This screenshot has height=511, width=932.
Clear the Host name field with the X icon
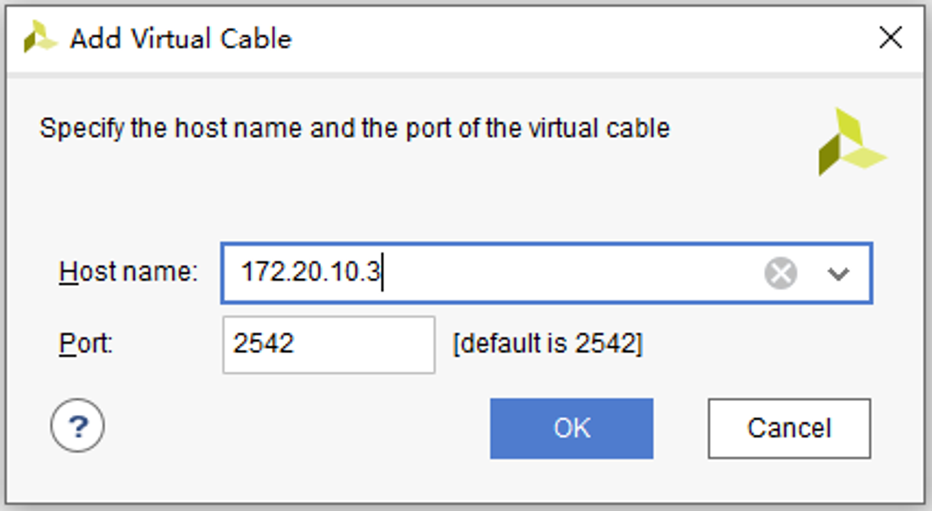[781, 273]
